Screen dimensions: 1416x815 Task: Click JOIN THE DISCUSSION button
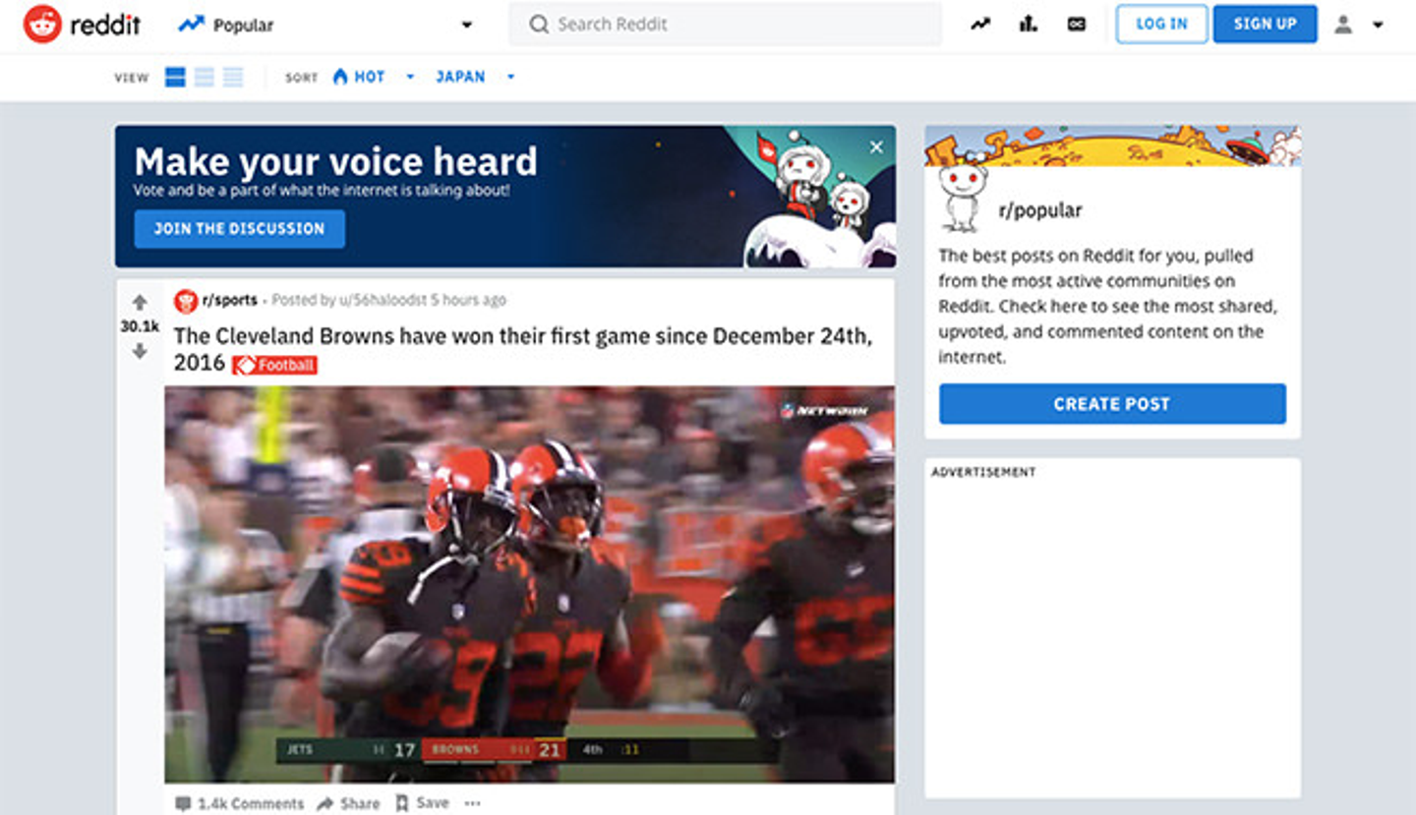240,228
